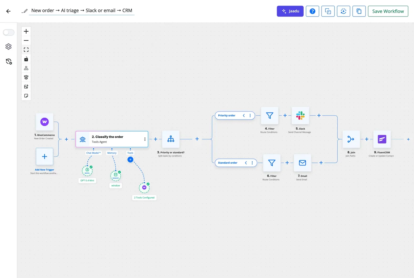Open the Classify the order three-dot menu

click(145, 139)
